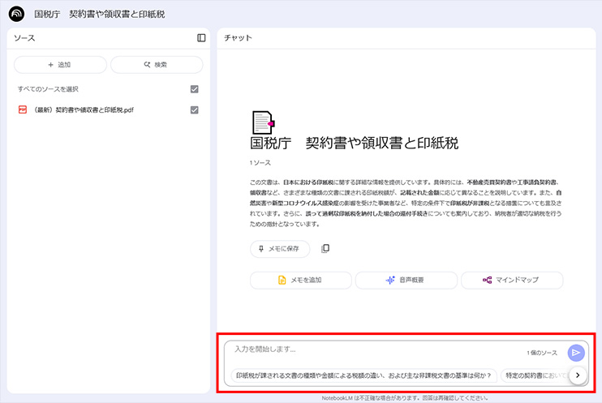
Task: Click the large chat title 国税庁 契約書や領収書と印紙税
Action: tap(354, 144)
